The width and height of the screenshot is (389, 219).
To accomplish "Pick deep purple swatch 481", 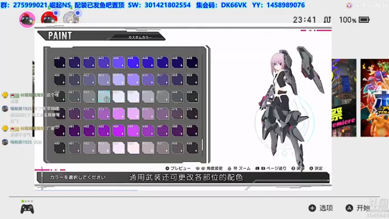I will [74, 130].
